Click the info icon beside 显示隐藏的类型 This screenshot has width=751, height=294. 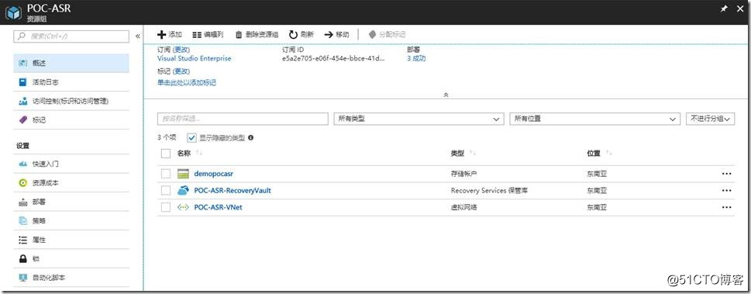[x=250, y=137]
